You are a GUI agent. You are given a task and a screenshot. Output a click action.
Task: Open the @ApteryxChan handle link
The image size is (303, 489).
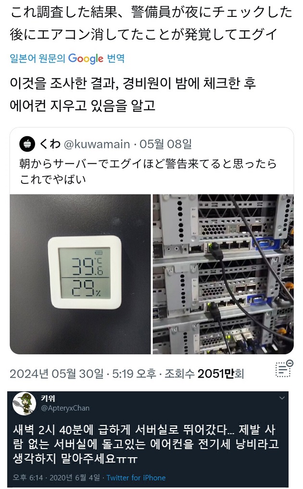(x=65, y=408)
